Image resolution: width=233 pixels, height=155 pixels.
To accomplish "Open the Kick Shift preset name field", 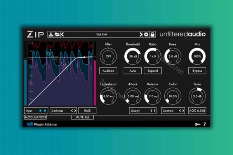I will (x=102, y=34).
